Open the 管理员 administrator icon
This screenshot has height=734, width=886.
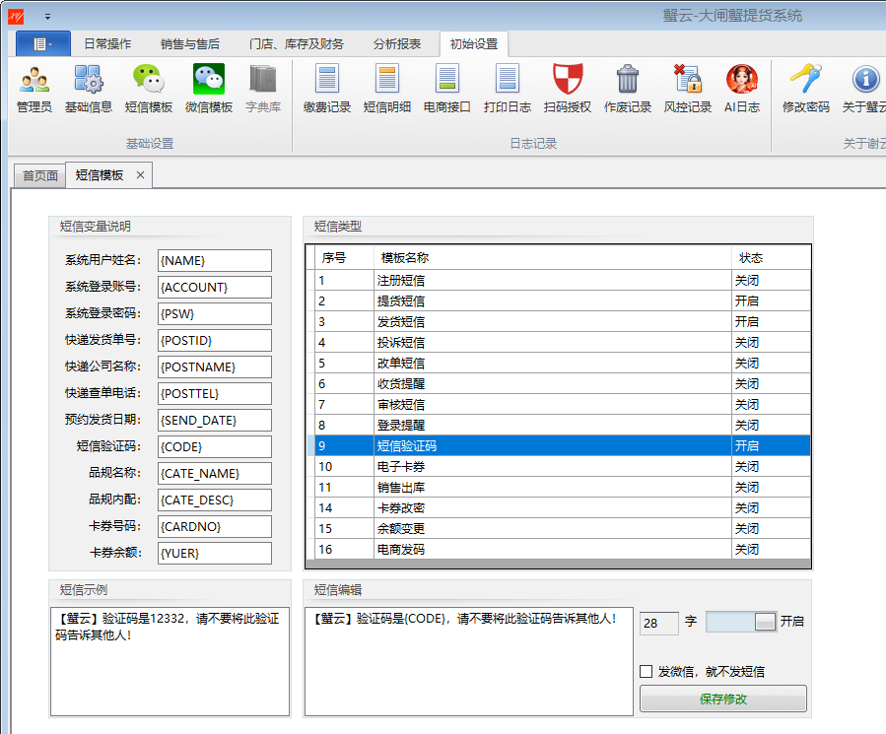pos(34,89)
